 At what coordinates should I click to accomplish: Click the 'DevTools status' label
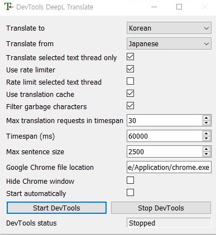point(31,223)
